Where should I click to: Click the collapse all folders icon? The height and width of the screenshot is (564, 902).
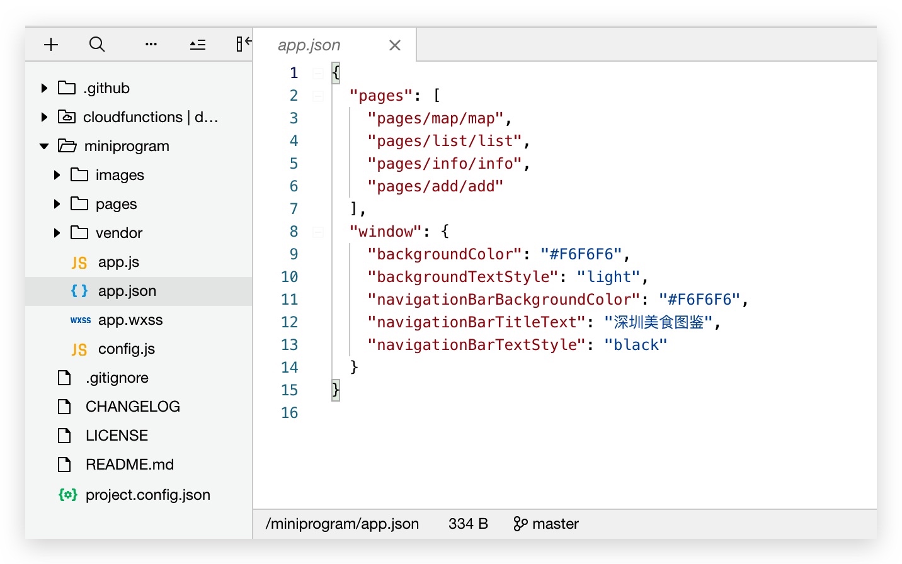click(198, 44)
